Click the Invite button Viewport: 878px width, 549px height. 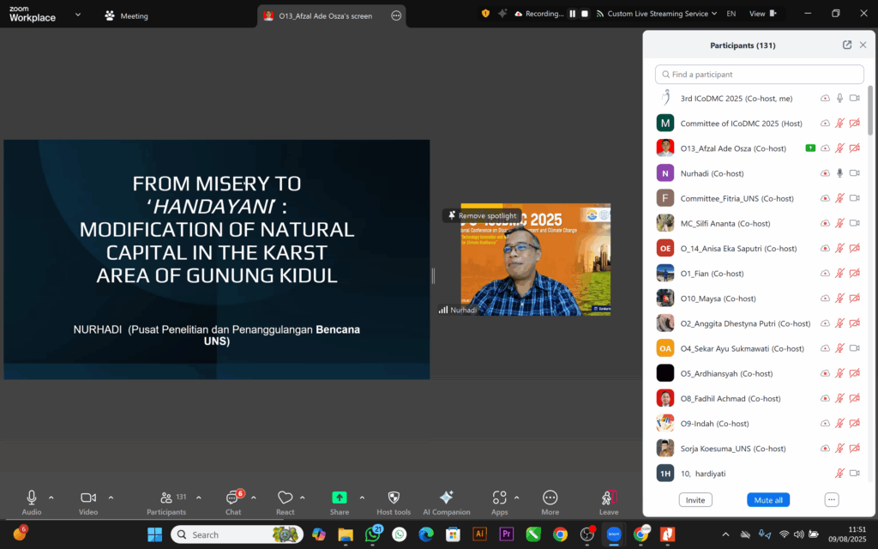tap(695, 500)
